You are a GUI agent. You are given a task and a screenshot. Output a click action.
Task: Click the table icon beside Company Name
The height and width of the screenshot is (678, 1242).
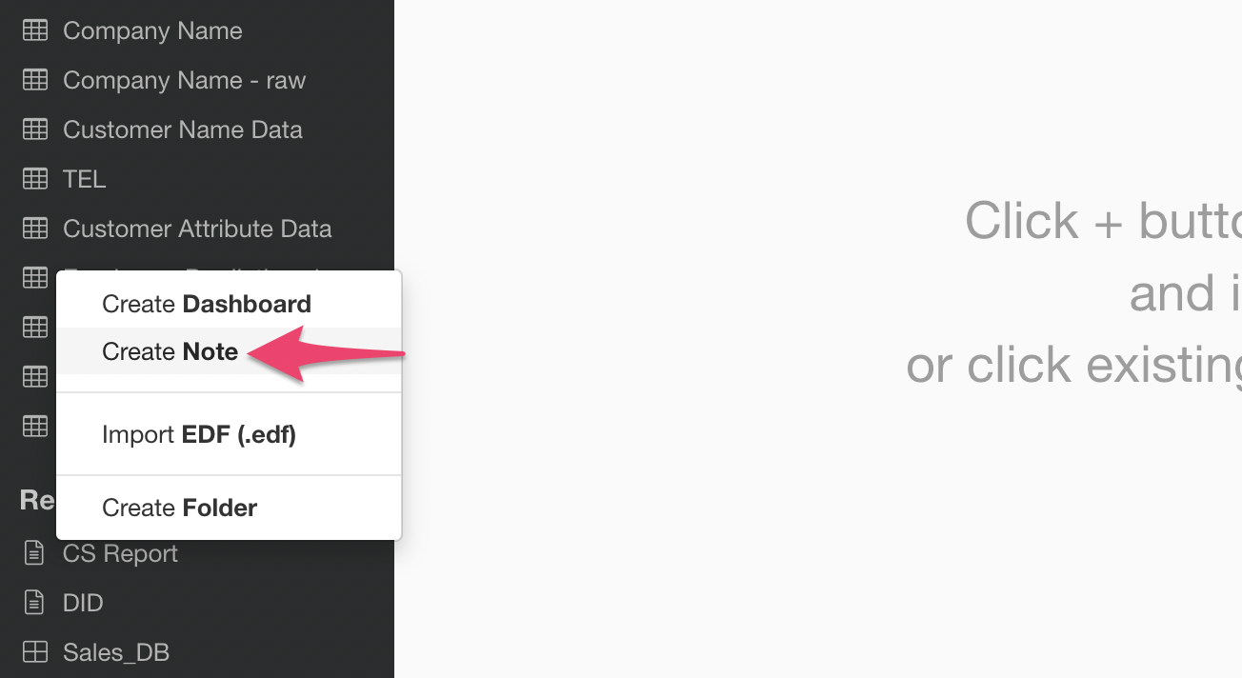(x=35, y=30)
